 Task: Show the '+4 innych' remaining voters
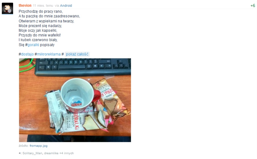coord(67,153)
